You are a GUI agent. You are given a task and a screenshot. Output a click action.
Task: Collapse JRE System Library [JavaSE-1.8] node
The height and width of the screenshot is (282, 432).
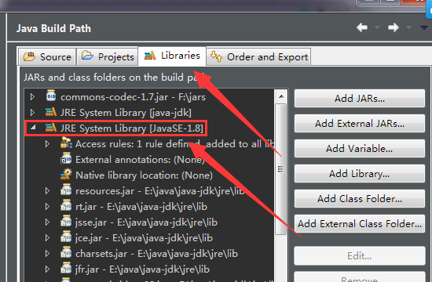pyautogui.click(x=33, y=128)
